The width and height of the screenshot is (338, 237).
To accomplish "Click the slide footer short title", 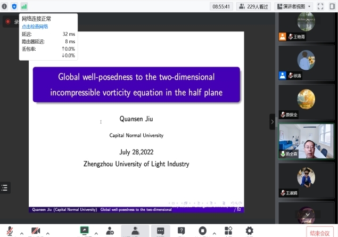I will 136,210.
